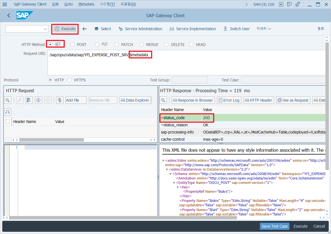331x234 pixels.
Task: Select the PATCH HTTP method
Action: pos(117,45)
